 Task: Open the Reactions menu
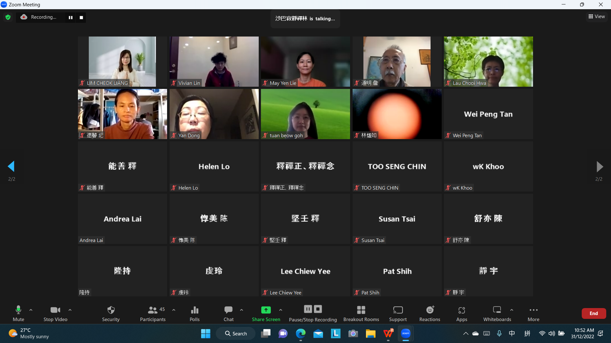430,313
